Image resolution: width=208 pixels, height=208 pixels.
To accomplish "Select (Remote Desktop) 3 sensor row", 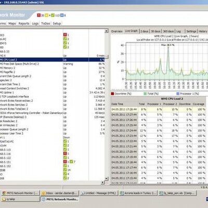I will pyautogui.click(x=53, y=117).
